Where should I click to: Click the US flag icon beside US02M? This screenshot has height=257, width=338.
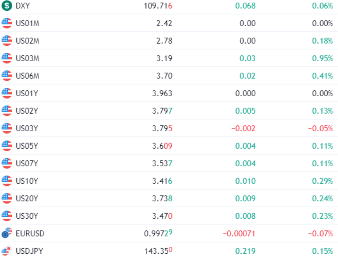[x=7, y=41]
